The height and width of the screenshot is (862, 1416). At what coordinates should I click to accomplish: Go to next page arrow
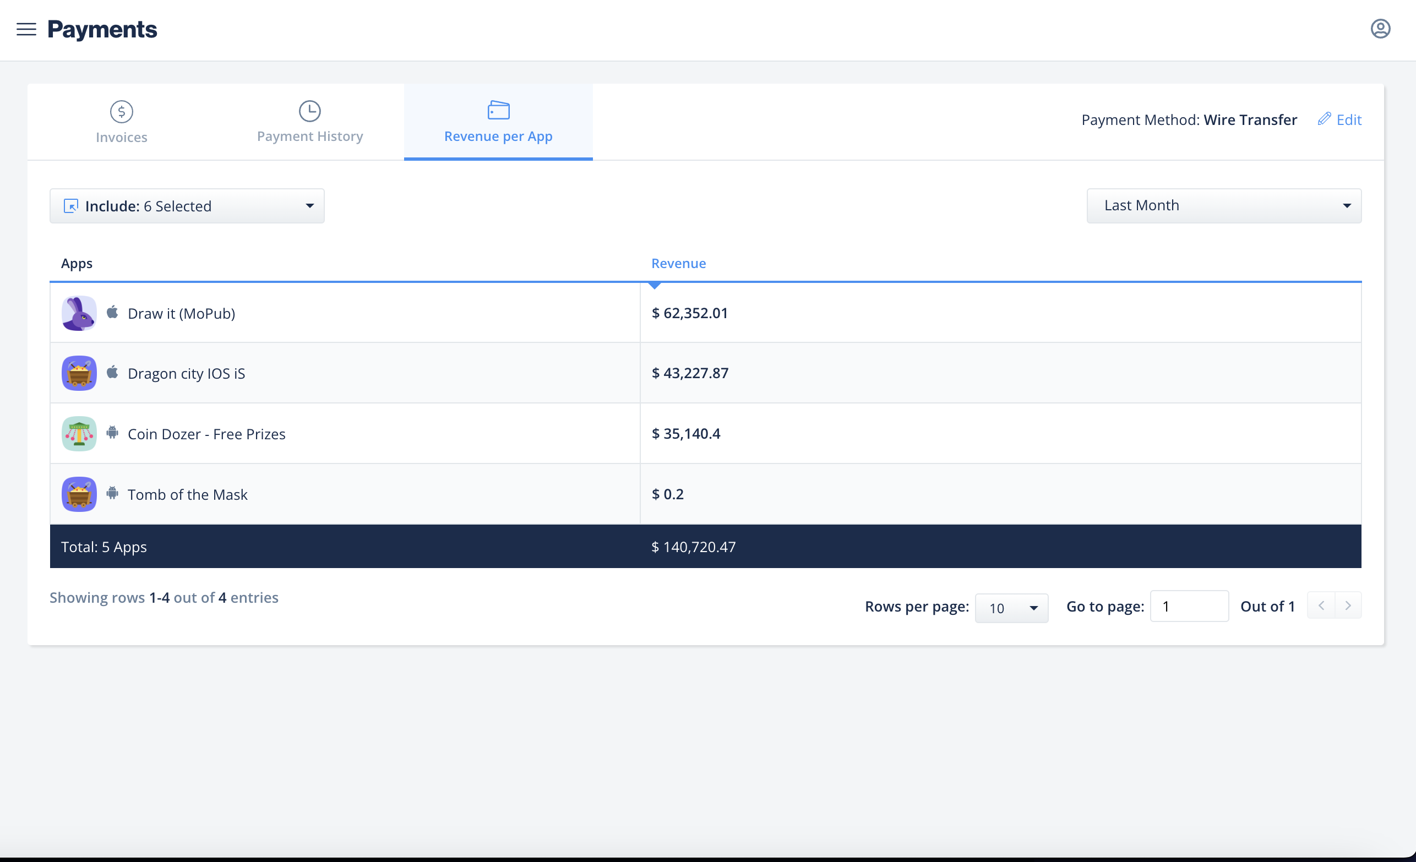click(1348, 605)
